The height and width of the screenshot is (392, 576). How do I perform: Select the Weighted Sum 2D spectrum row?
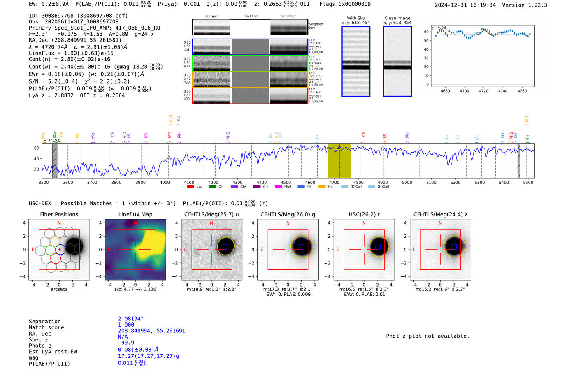[x=250, y=27]
